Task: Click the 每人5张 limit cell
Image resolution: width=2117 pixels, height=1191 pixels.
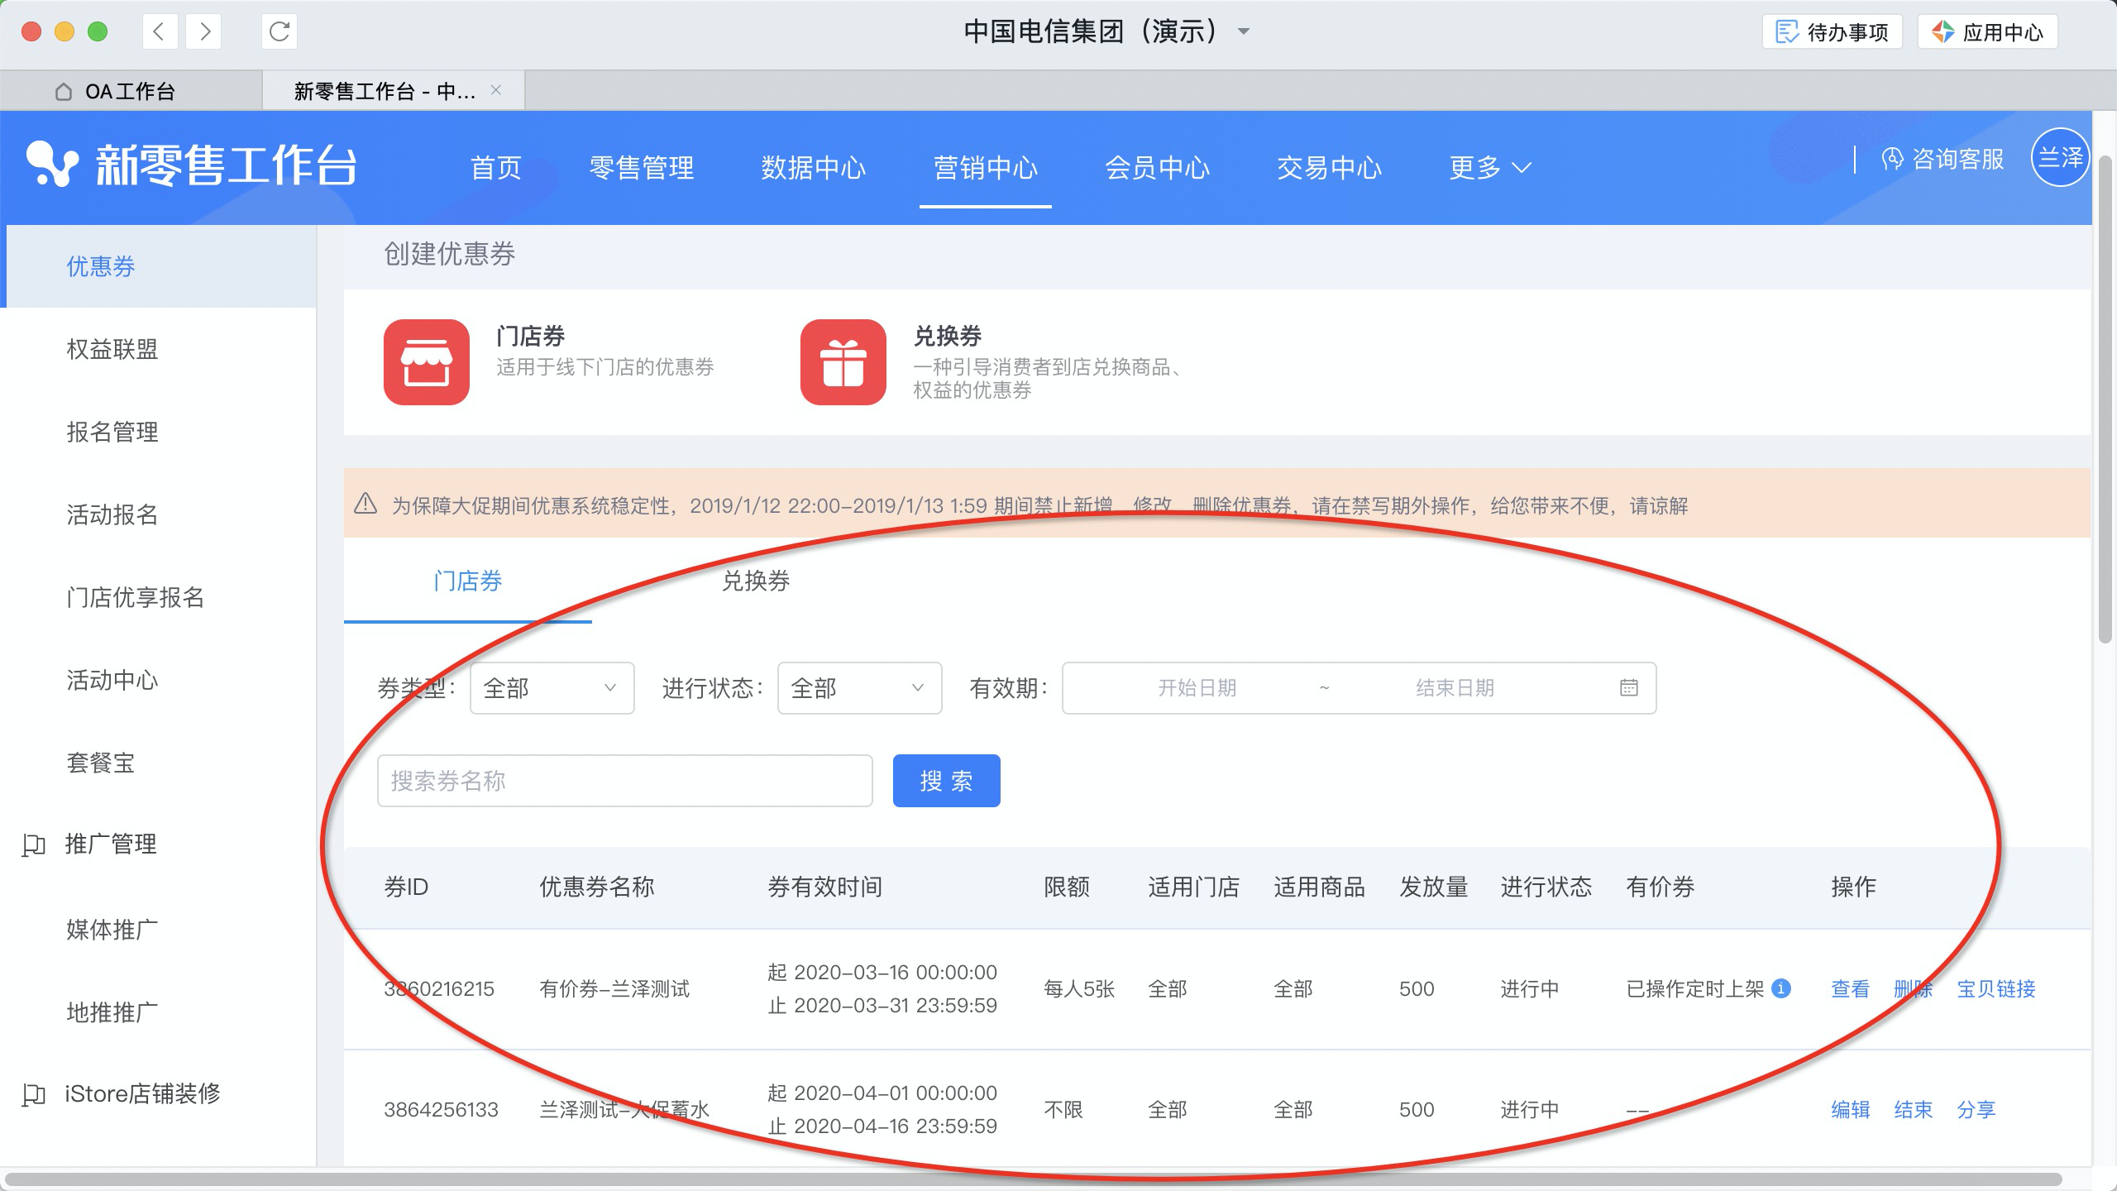Action: (1079, 988)
